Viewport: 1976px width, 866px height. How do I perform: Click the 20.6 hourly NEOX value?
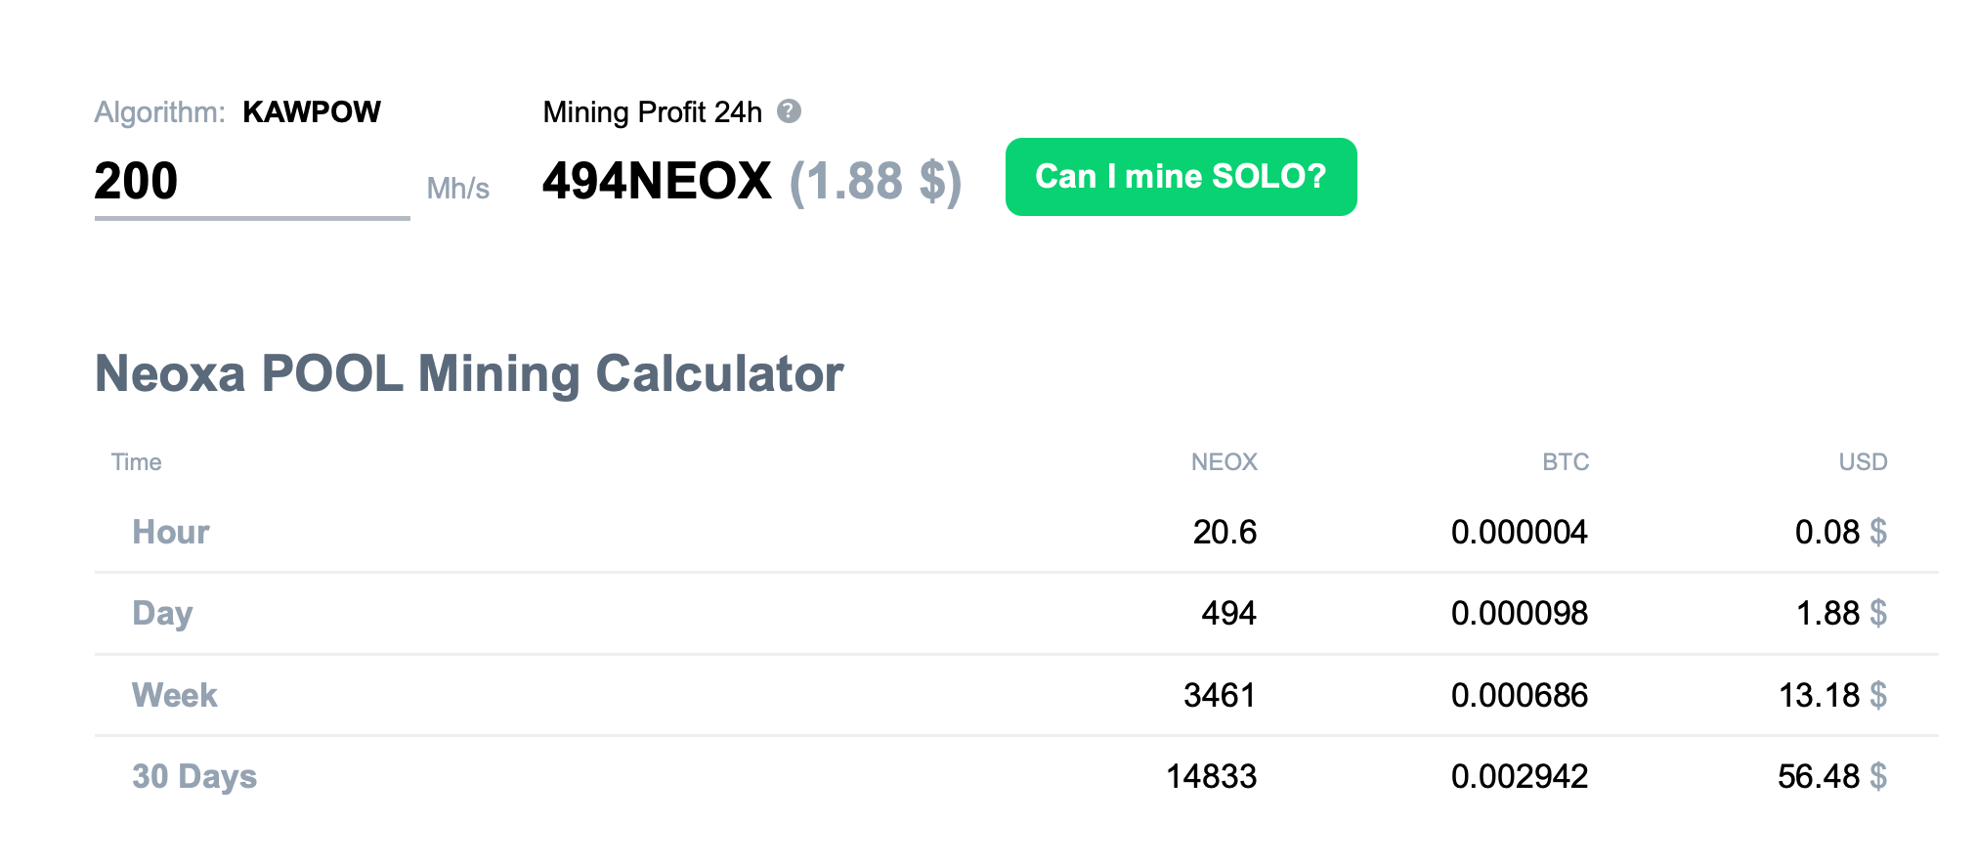pos(1224,532)
